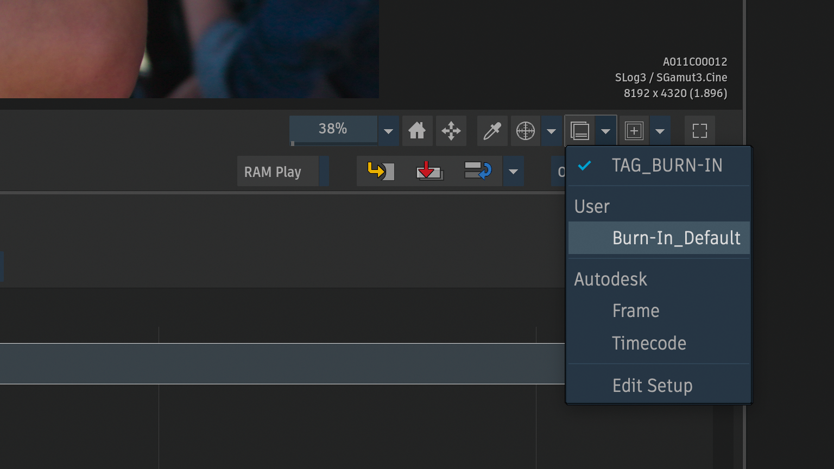Click the 38% zoom value field
The image size is (834, 469).
[x=333, y=129]
